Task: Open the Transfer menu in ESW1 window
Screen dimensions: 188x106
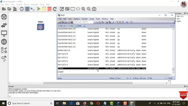Action: (x=85, y=19)
